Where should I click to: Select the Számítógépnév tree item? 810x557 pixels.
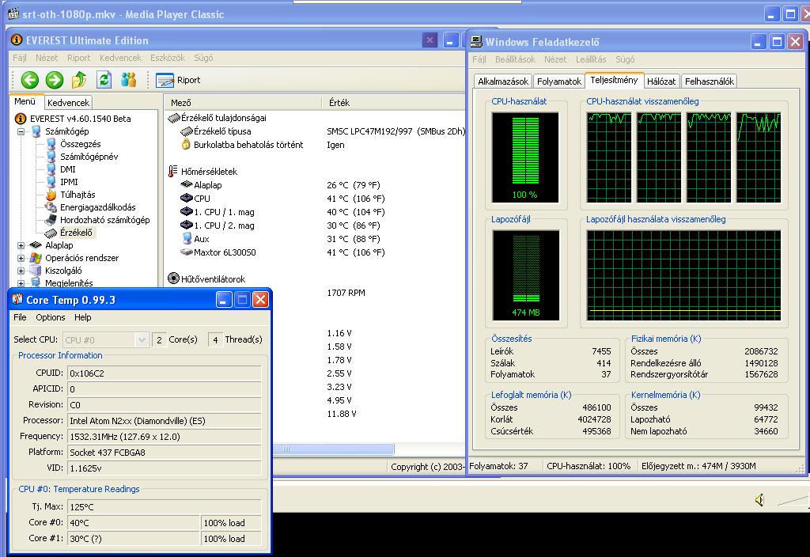tap(89, 157)
